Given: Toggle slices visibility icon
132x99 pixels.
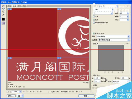Looking at the screenshot, I should pos(3,23).
